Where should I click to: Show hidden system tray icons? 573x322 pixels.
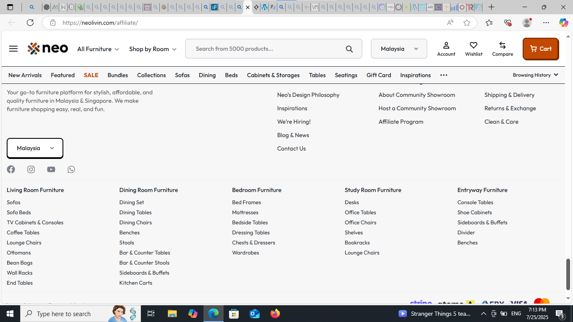click(483, 314)
